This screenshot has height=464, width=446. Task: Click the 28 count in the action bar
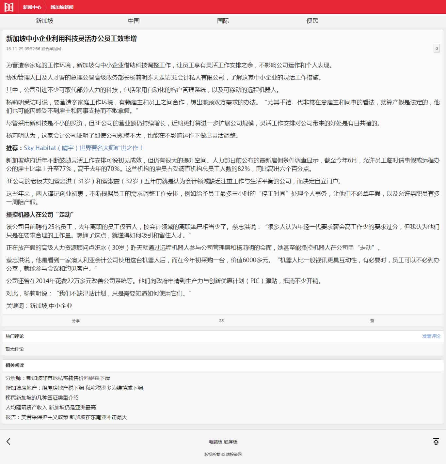[221, 321]
